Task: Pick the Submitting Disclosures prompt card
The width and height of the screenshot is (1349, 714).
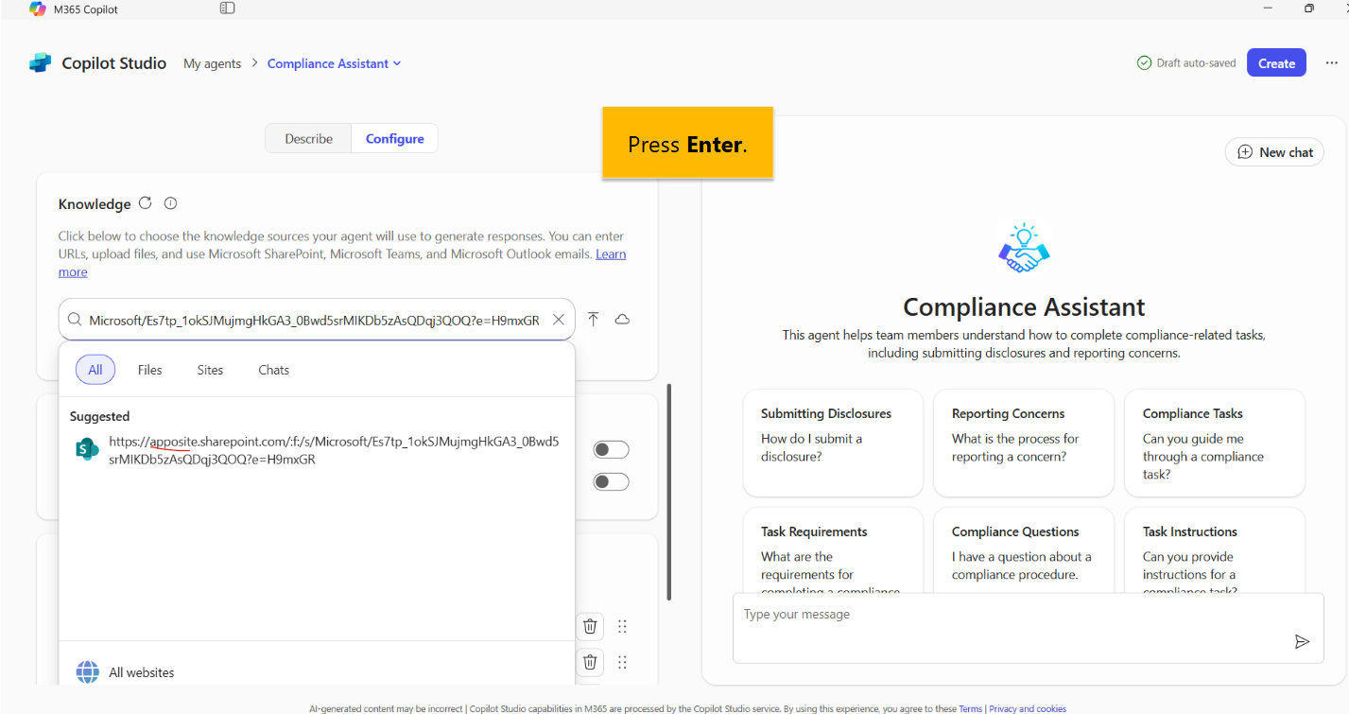Action: coord(833,443)
